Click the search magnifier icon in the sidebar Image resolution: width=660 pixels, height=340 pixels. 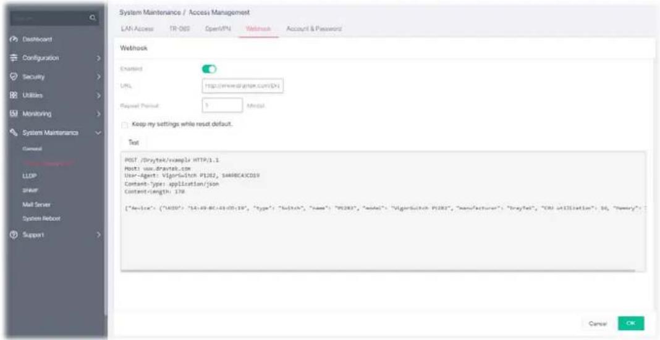pyautogui.click(x=93, y=18)
